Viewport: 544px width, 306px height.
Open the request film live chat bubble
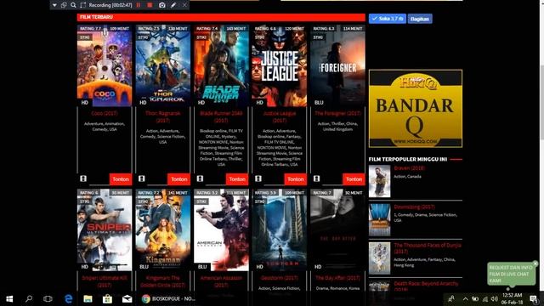tap(511, 274)
